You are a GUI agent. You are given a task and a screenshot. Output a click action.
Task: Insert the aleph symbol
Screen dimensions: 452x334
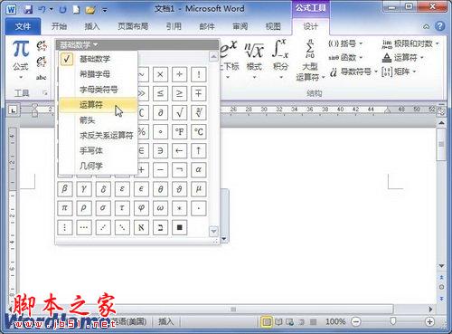[141, 227]
